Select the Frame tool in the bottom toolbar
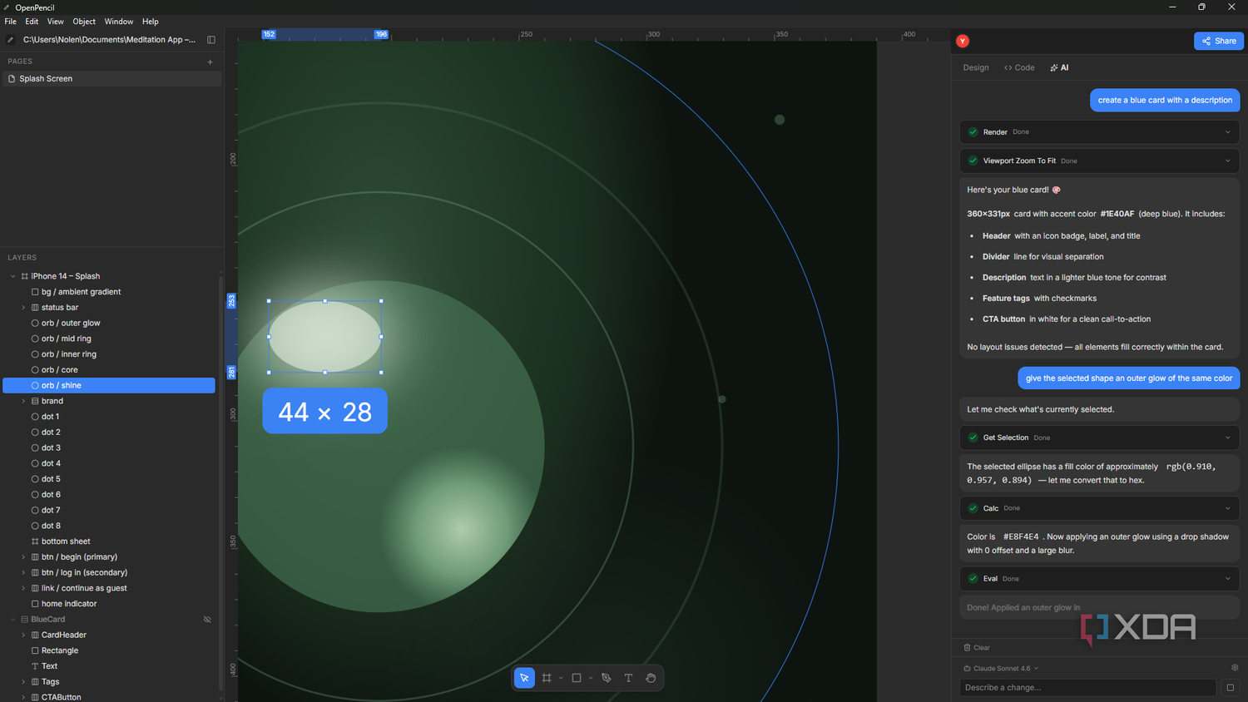1248x702 pixels. [547, 678]
